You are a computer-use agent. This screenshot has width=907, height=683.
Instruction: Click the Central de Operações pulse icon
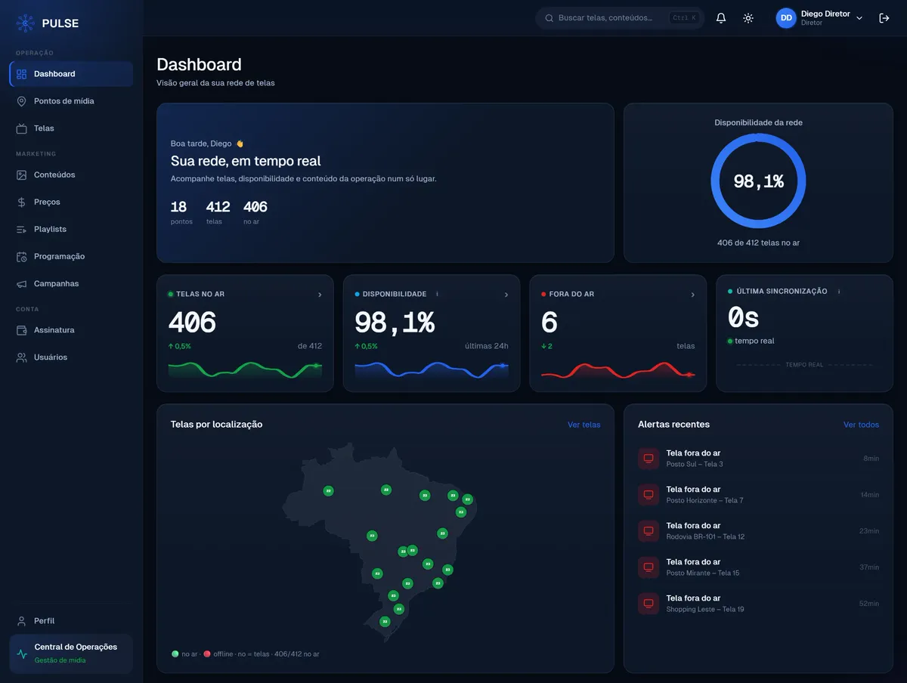(22, 654)
